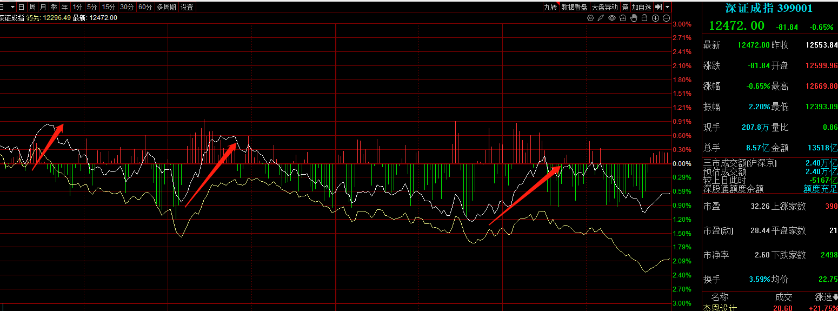Screen dimensions: 838x311
Task: Switch to 月 monthly period tab
Action: pos(43,7)
